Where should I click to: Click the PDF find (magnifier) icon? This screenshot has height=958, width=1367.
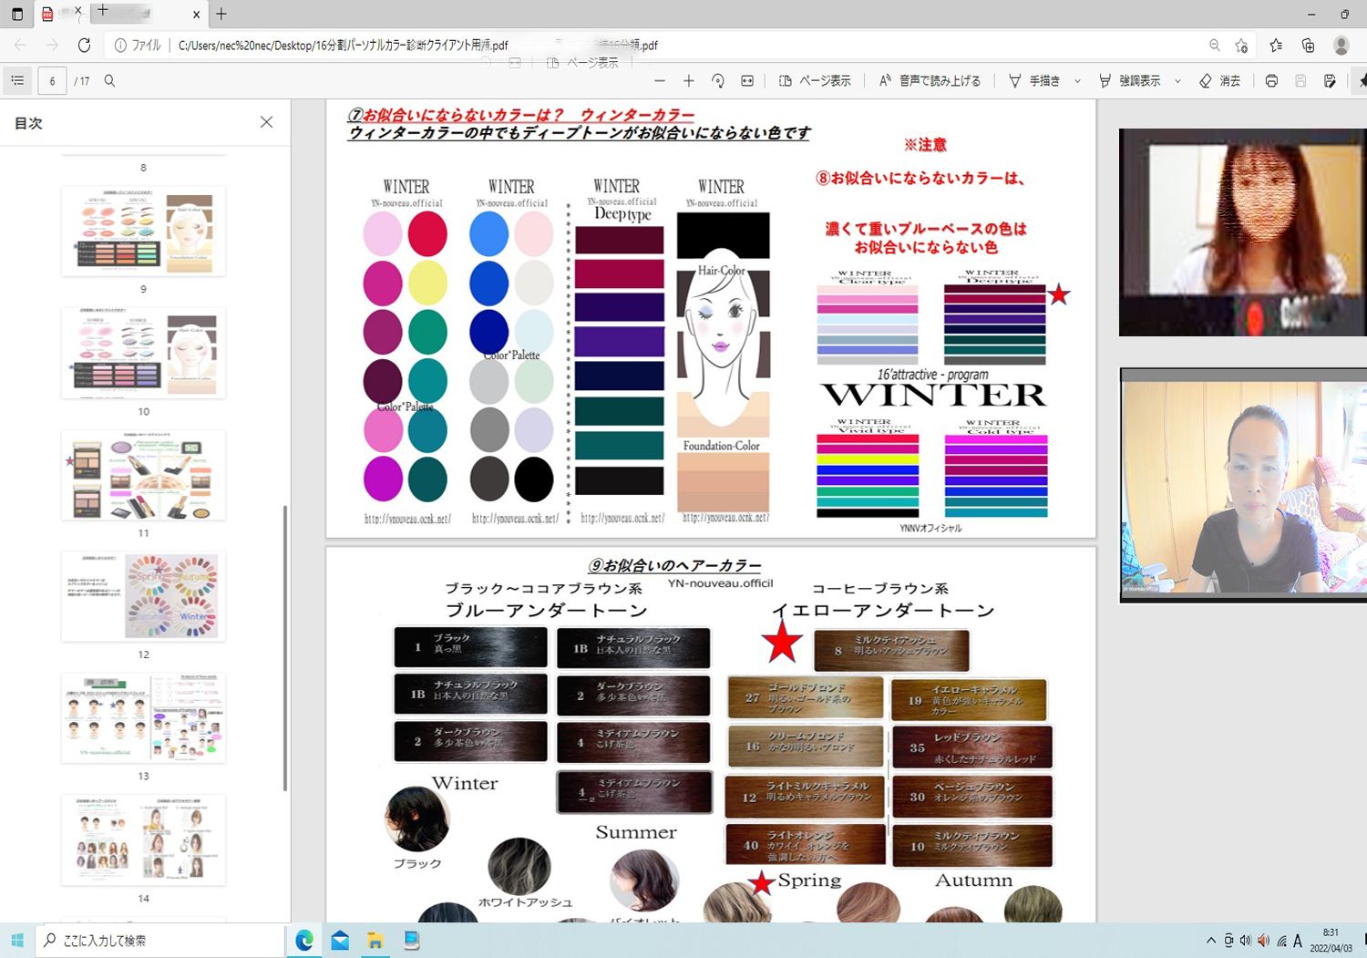(x=109, y=81)
